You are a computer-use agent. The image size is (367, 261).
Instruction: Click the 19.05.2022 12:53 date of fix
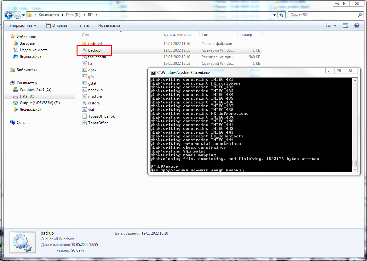(177, 63)
